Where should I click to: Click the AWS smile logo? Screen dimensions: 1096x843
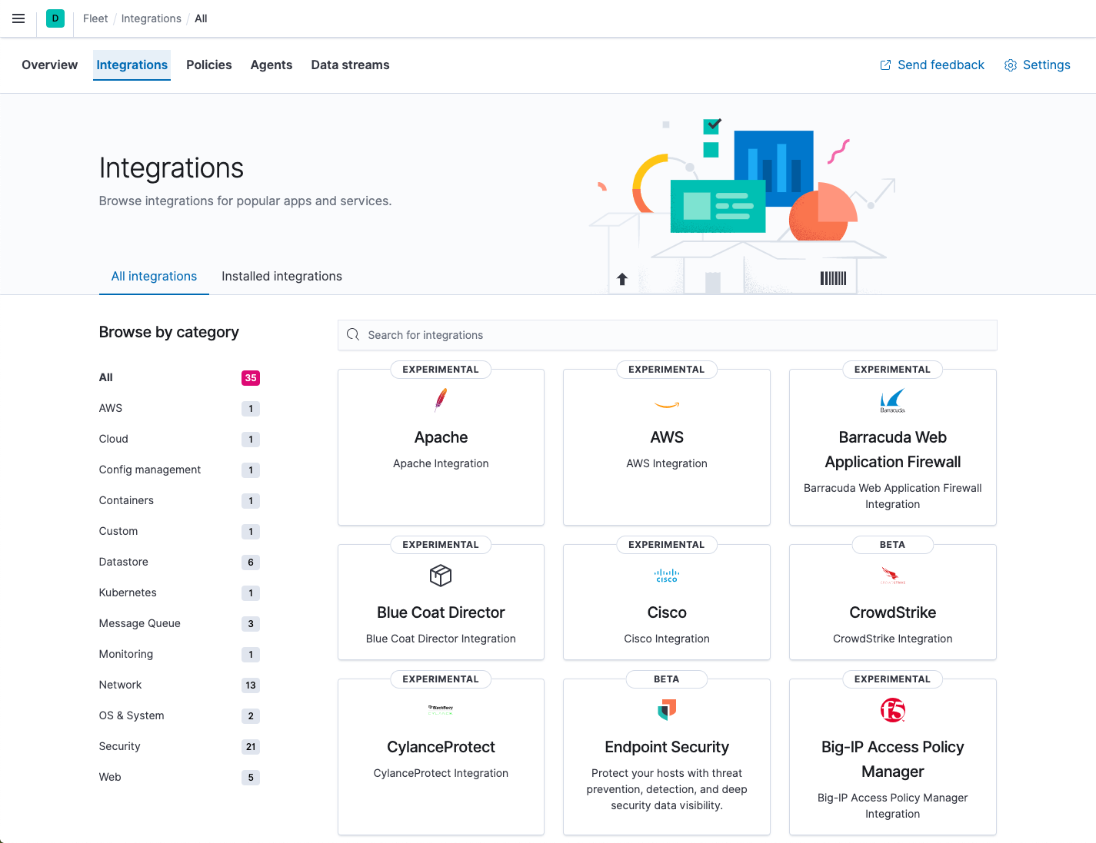pos(666,403)
